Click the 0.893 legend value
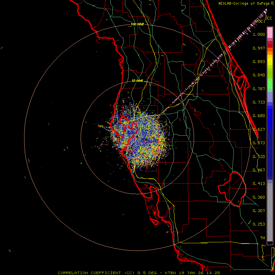 (259, 61)
